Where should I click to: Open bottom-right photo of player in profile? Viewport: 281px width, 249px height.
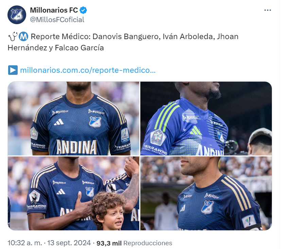tap(206, 194)
